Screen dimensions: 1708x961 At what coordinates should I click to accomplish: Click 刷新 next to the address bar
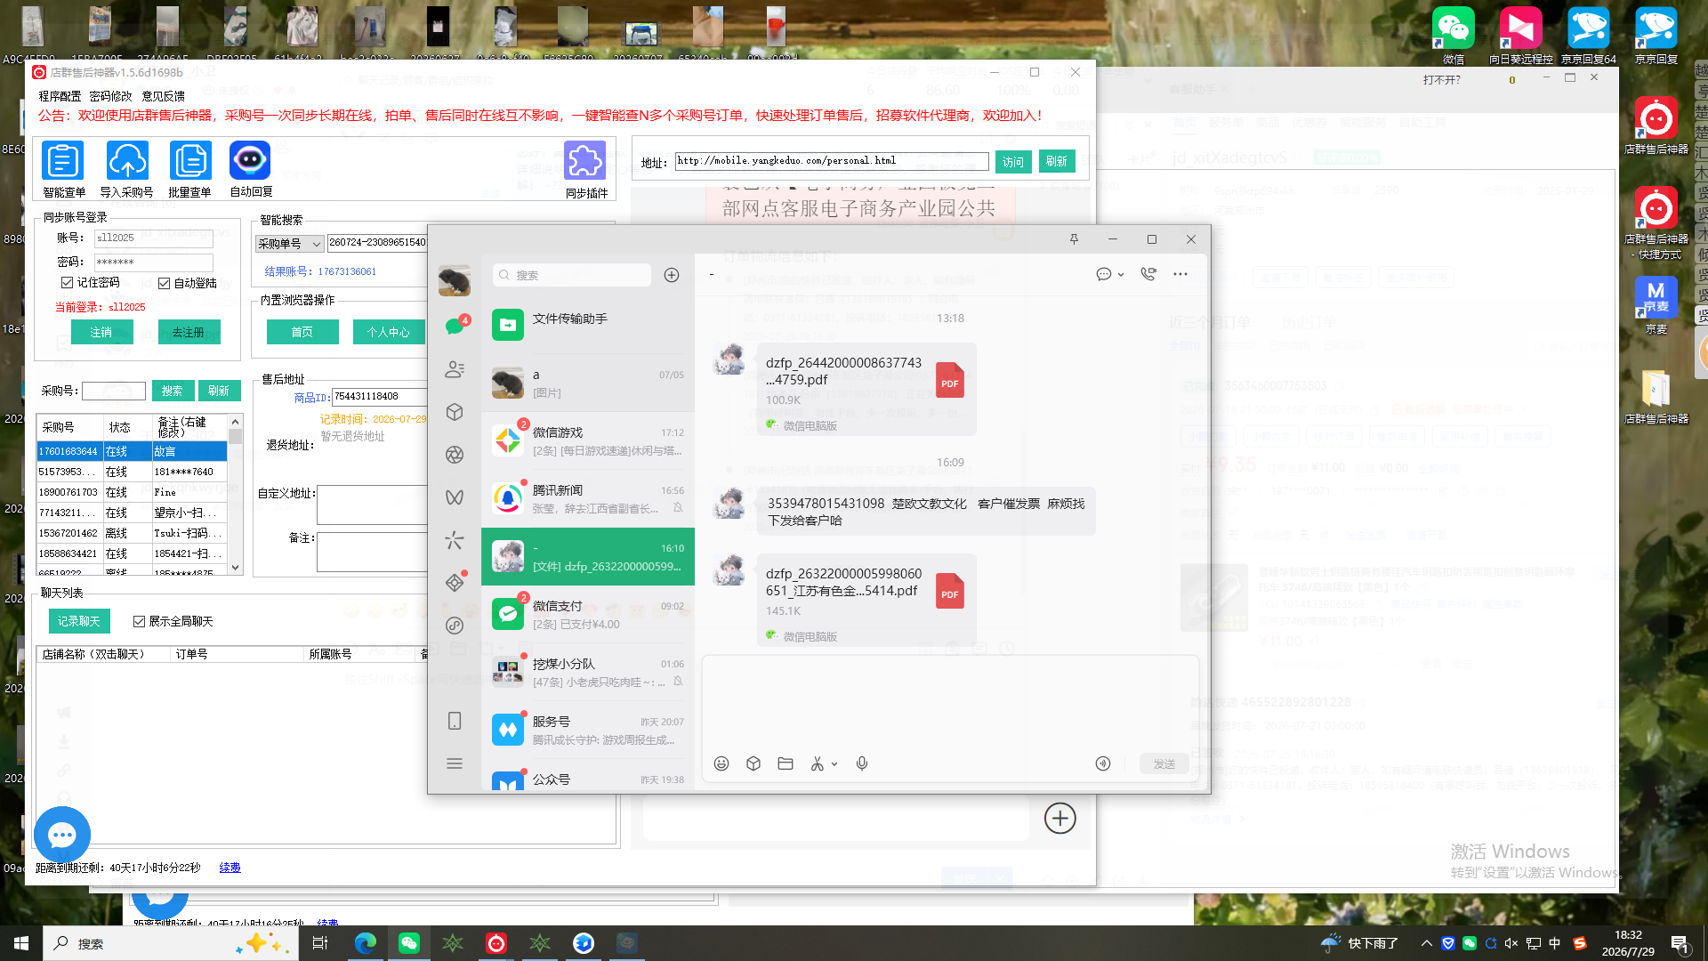point(1057,161)
